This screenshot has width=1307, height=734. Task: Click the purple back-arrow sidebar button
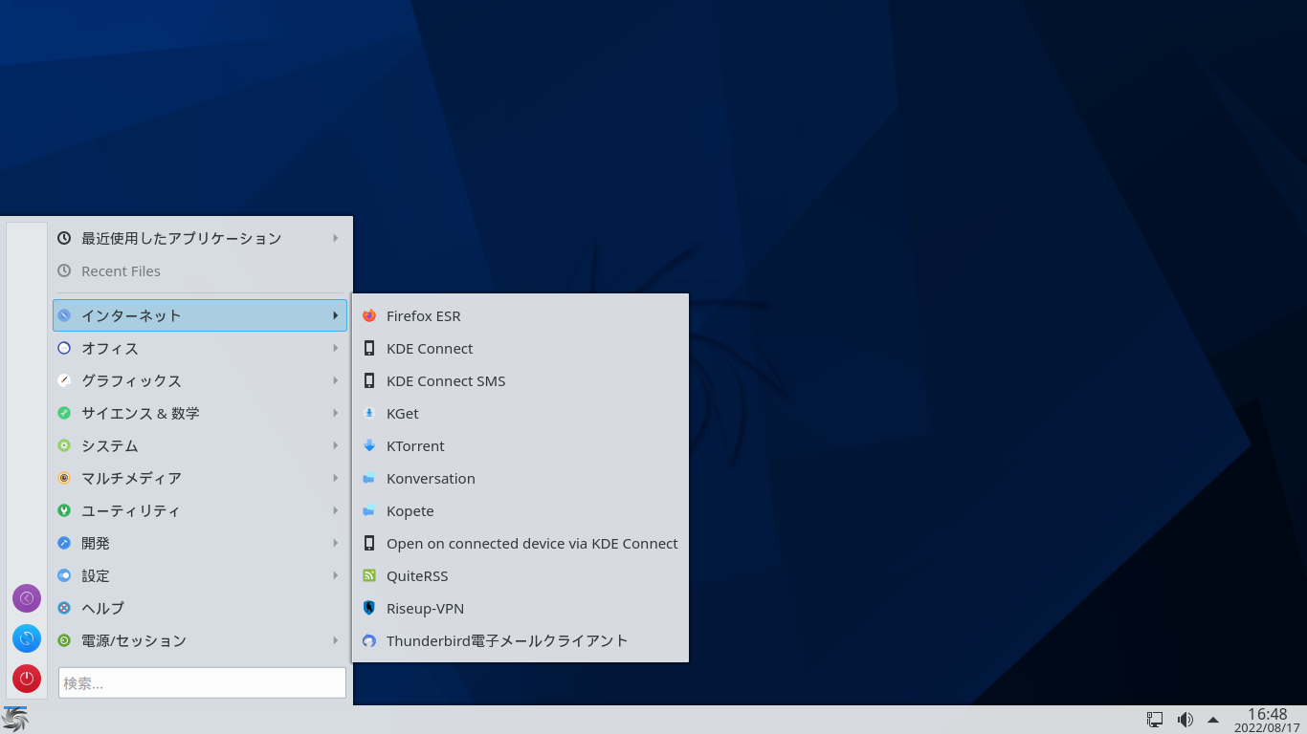coord(27,598)
